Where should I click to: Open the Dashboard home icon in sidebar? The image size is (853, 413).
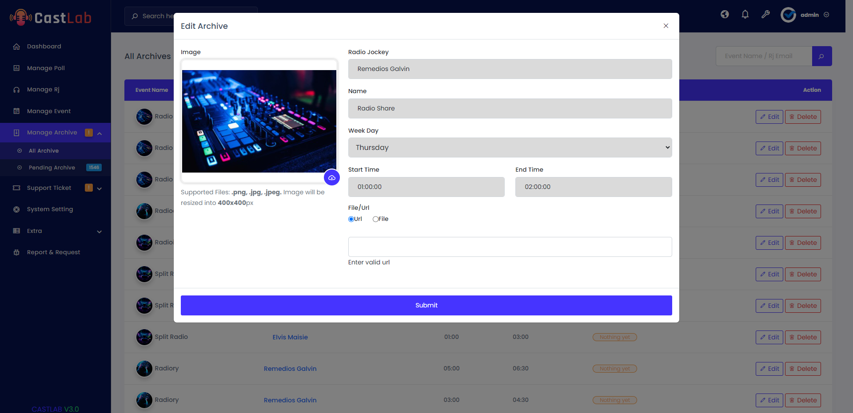tap(16, 46)
